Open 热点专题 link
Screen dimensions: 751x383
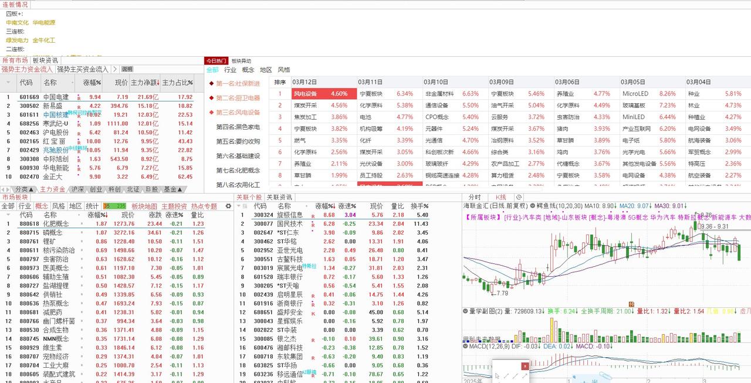[x=204, y=206]
